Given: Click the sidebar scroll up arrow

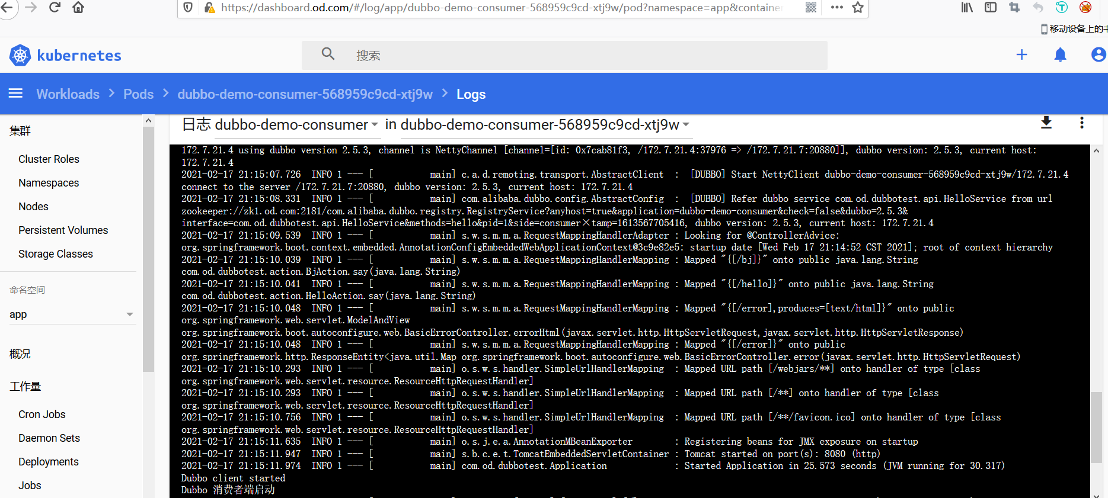Looking at the screenshot, I should [148, 120].
